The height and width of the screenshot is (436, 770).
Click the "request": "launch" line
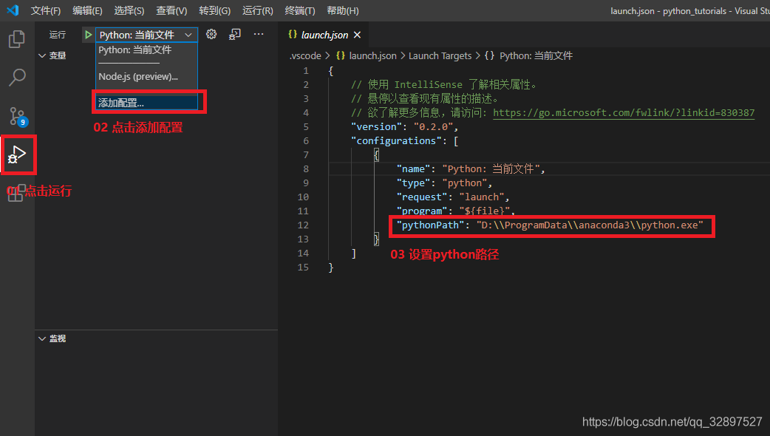pyautogui.click(x=453, y=197)
